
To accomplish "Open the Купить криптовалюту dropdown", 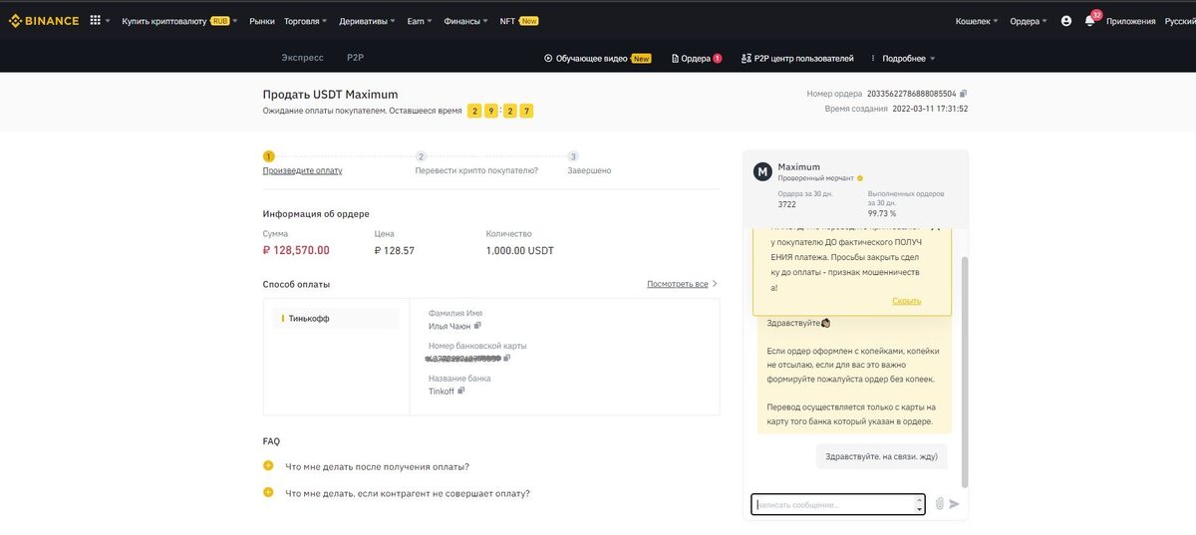I will pos(179,20).
